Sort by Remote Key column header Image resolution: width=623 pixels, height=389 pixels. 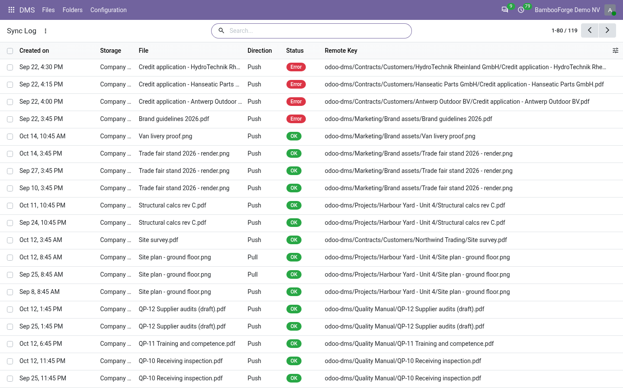[x=341, y=51]
